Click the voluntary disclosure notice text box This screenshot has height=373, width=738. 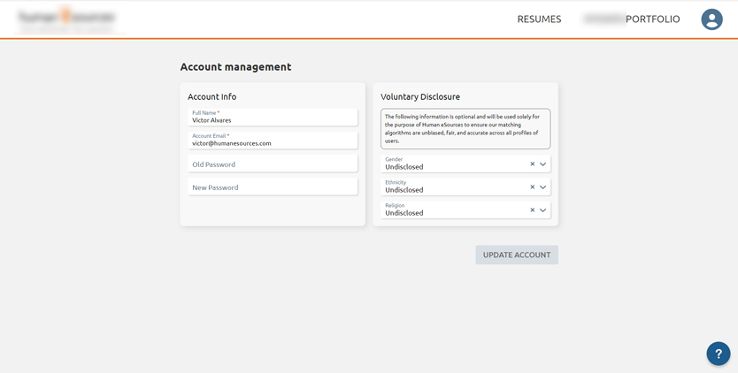(465, 129)
